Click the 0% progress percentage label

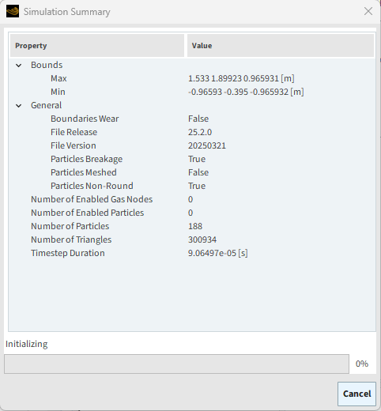(362, 364)
